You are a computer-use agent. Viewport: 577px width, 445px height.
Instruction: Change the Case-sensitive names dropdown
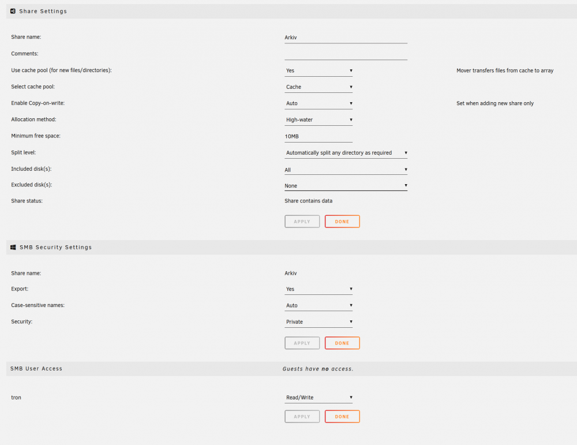coord(319,305)
